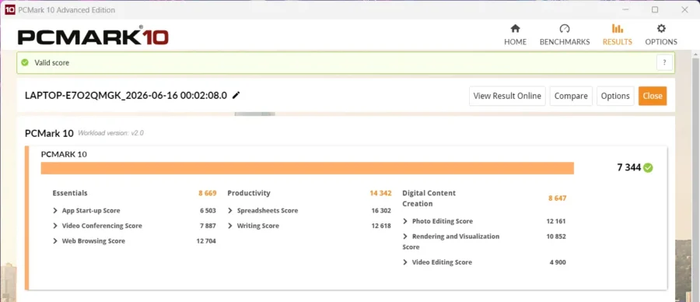Viewport: 700px width, 302px height.
Task: Click the result name LAPTOP-E7O2QMGK text
Action: [126, 95]
